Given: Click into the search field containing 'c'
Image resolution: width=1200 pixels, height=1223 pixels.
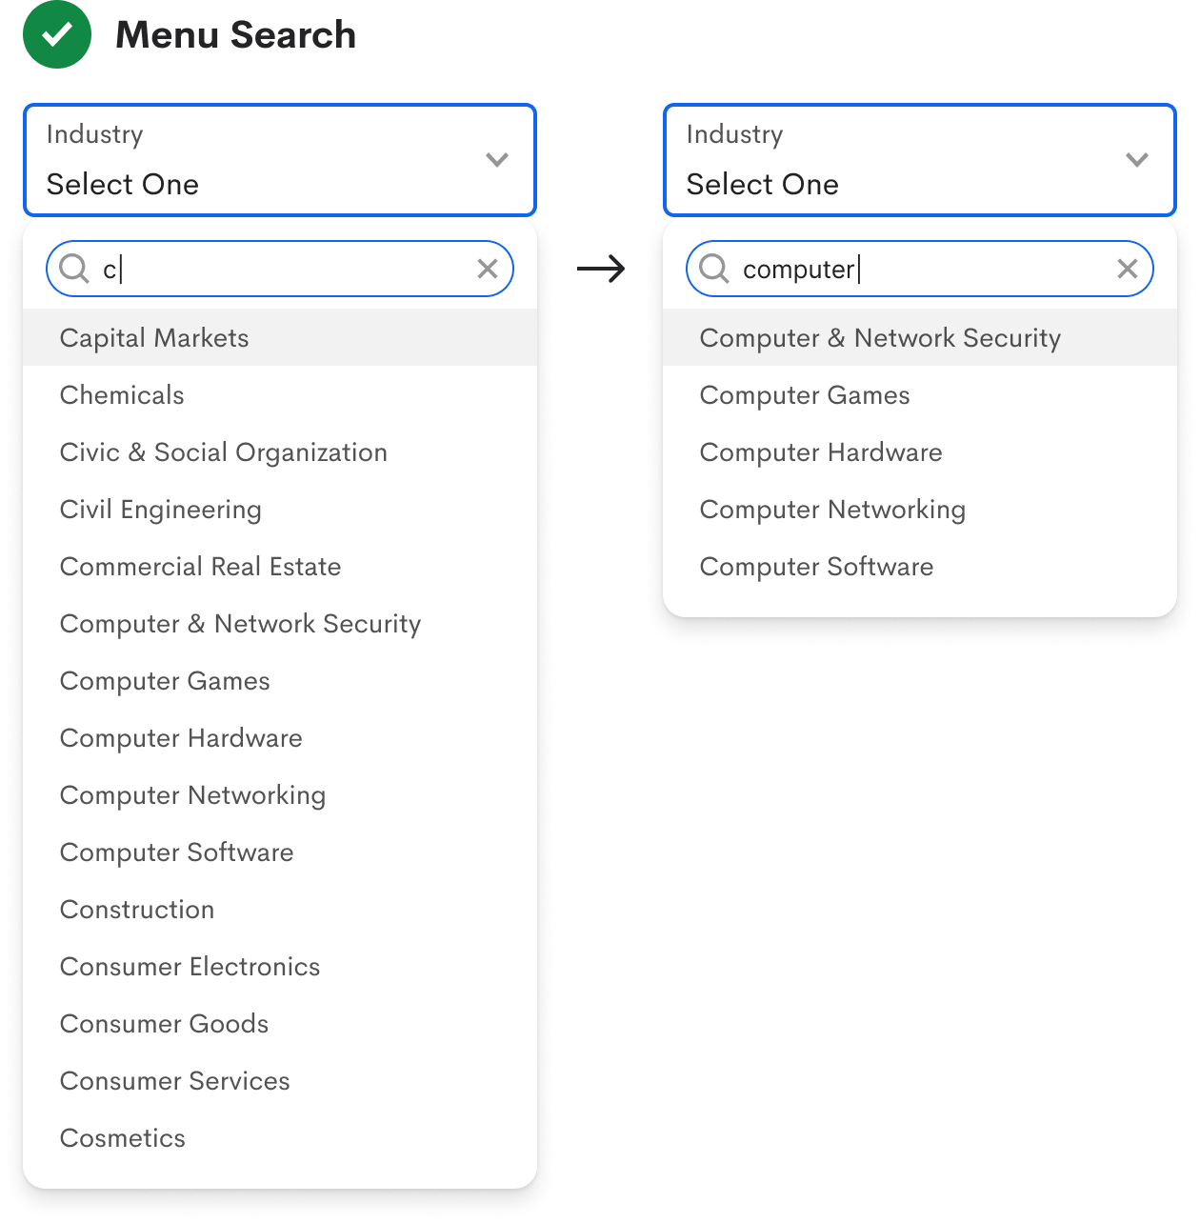Looking at the screenshot, I should [x=286, y=269].
